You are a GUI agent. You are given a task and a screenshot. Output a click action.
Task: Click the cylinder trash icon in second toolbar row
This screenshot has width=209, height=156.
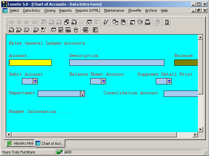(x=76, y=30)
